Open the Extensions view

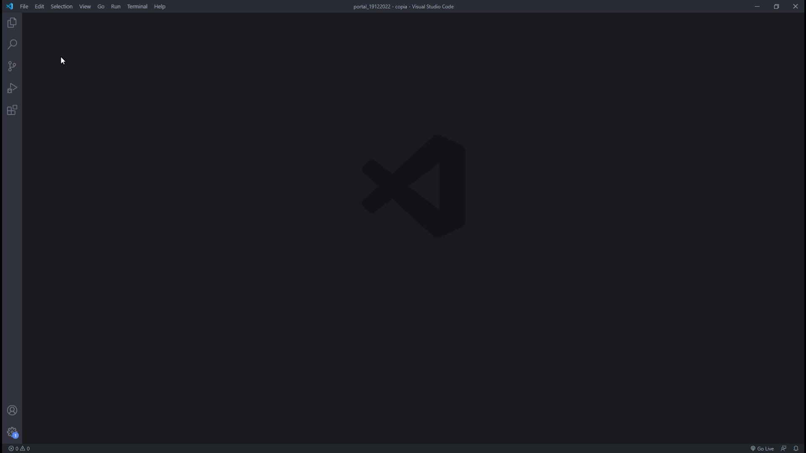pos(12,110)
